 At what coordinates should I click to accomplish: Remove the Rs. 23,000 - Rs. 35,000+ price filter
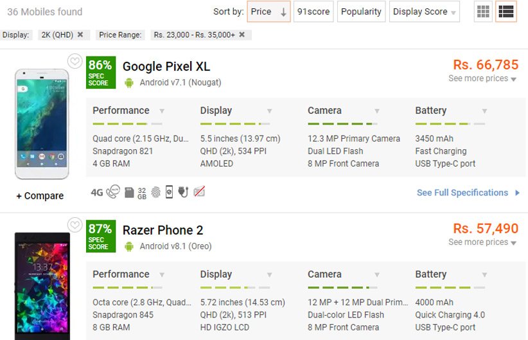(242, 34)
